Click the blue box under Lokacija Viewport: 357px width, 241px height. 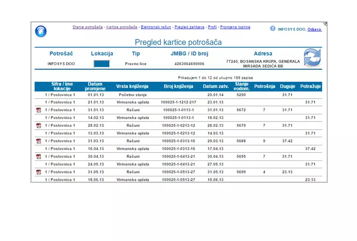tap(102, 64)
